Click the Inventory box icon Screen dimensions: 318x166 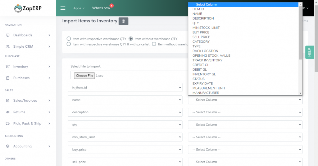click(7, 67)
